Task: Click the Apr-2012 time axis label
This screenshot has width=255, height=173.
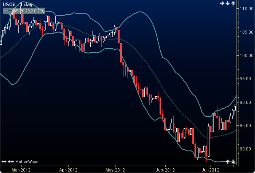Action: click(x=68, y=170)
